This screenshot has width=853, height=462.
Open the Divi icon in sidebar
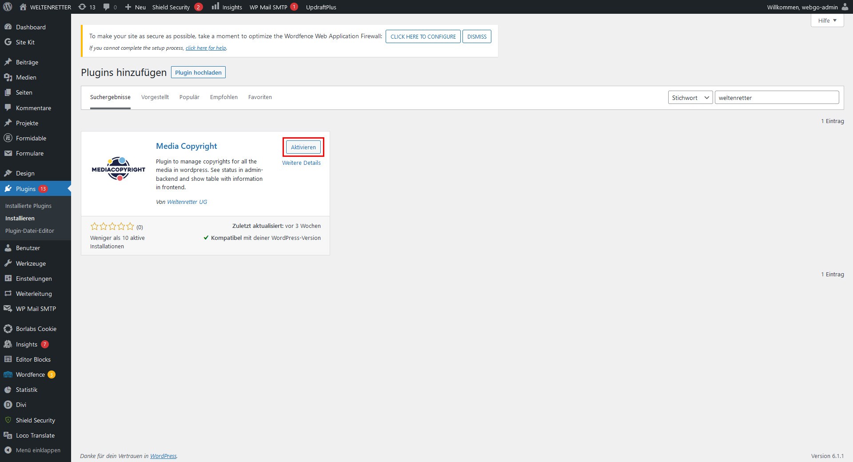pyautogui.click(x=8, y=405)
